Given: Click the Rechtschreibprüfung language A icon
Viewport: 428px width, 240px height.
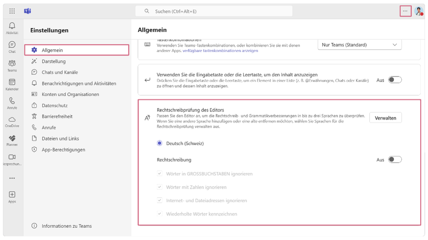Looking at the screenshot, I should pyautogui.click(x=147, y=118).
